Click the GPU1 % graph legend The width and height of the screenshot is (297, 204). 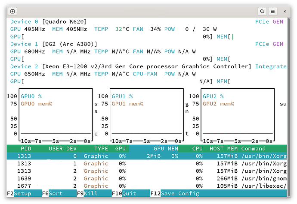click(122, 96)
